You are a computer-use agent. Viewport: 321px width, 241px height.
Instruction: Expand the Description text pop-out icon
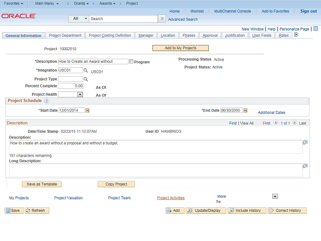pos(305,142)
